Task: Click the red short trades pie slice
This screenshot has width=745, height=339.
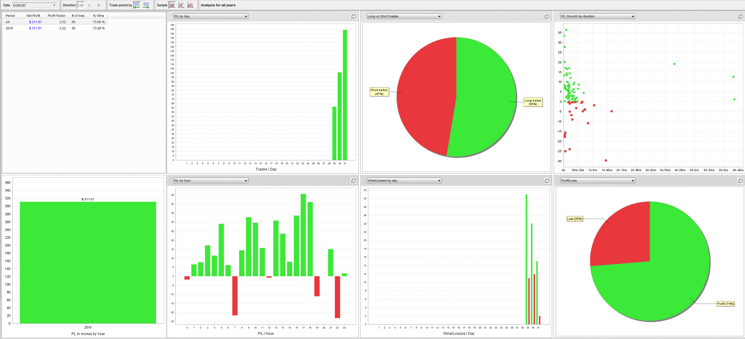Action: click(427, 96)
